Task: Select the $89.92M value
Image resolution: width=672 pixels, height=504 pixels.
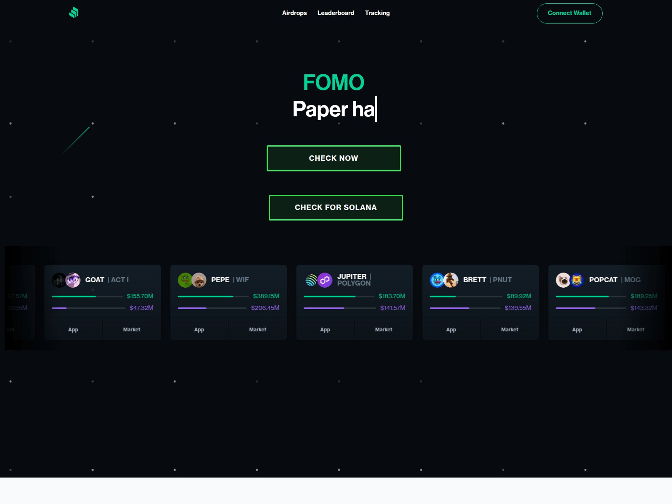Action: [519, 296]
